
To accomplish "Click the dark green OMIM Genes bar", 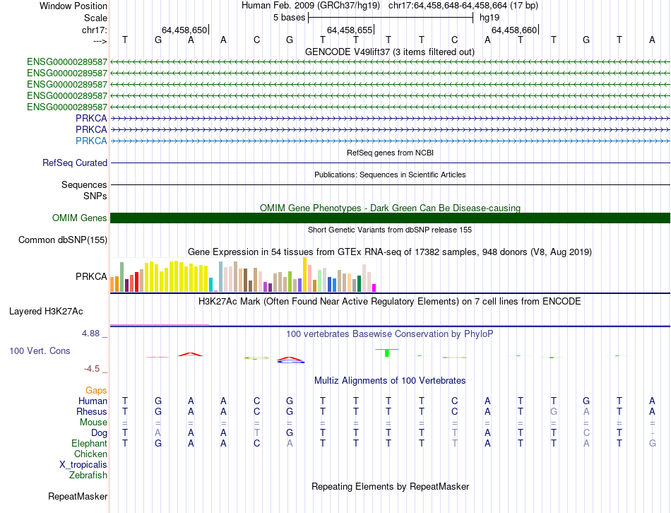I will (390, 218).
